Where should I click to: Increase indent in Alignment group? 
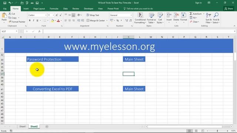pyautogui.click(x=82, y=20)
